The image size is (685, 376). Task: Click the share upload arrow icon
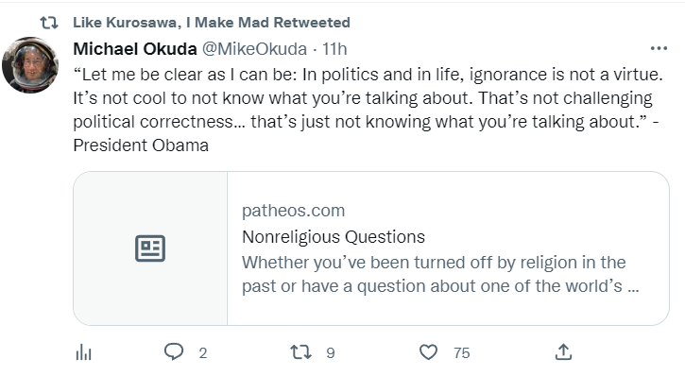tap(563, 352)
